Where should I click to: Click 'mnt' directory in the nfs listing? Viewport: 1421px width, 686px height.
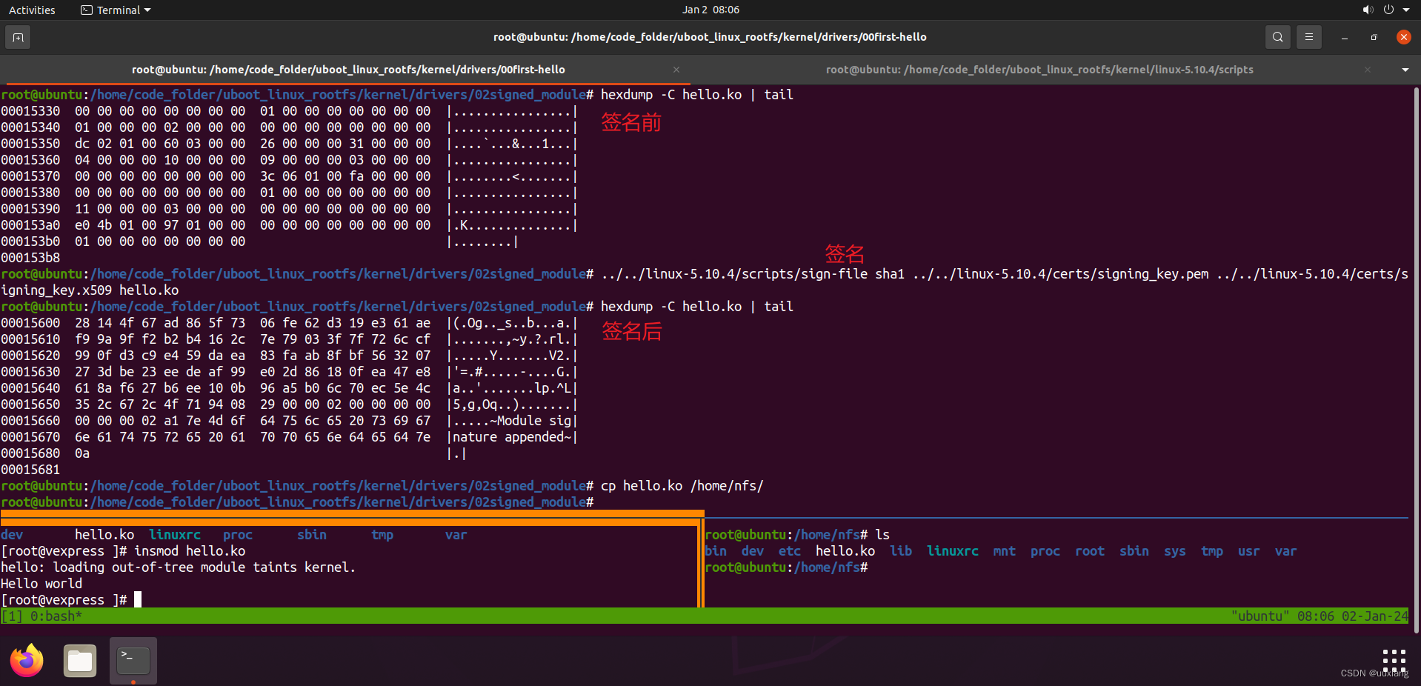click(1004, 551)
